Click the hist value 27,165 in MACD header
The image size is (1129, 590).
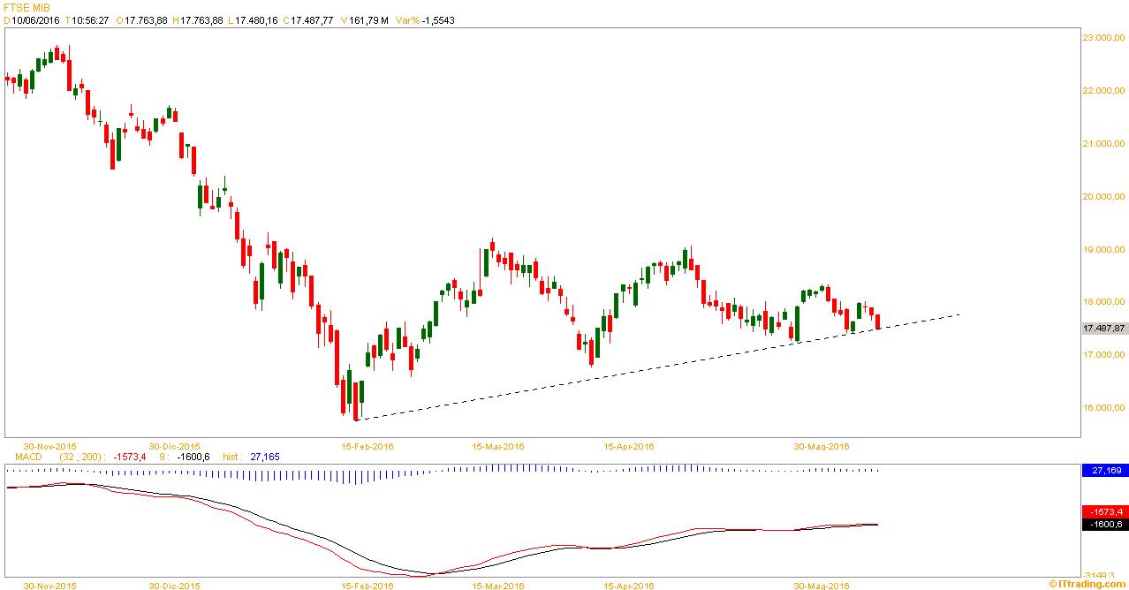point(258,457)
